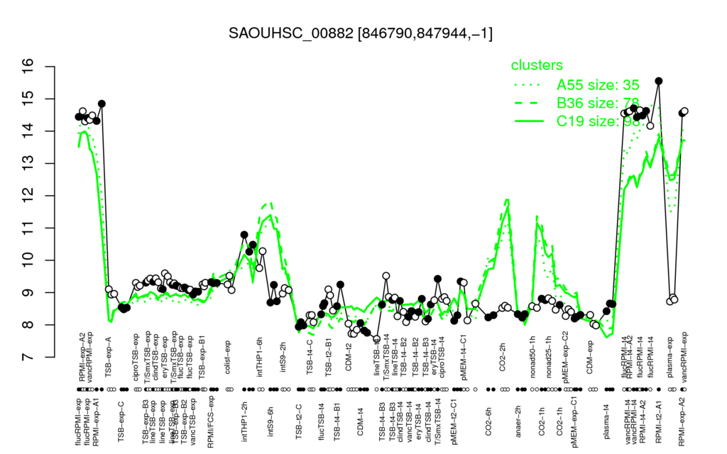Click the filled data point near 14.8 above TSB-exp-A
Viewport: 727px width, 454px height.
[102, 104]
